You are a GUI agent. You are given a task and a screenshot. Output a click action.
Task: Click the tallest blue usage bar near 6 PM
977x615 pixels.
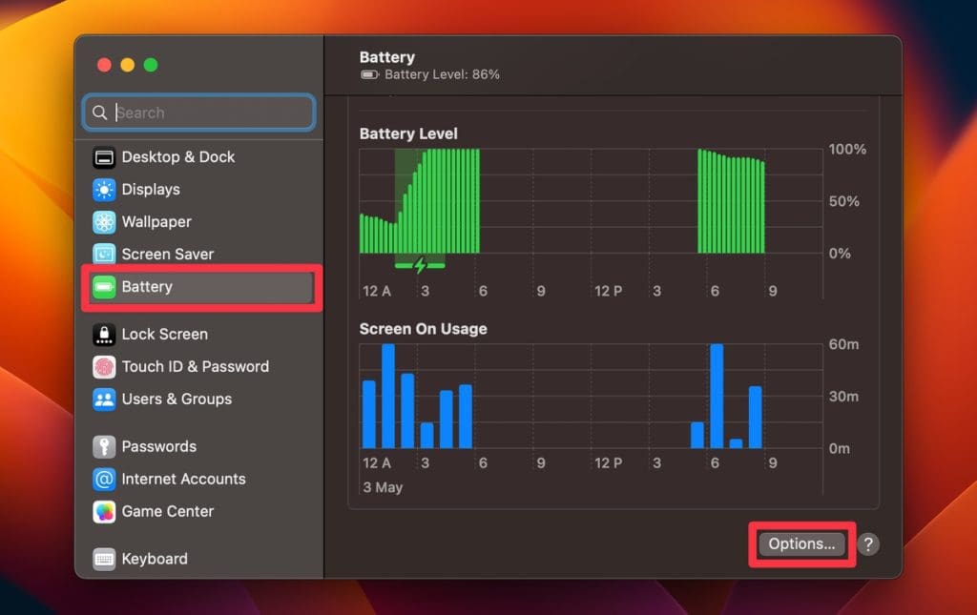[x=717, y=396]
